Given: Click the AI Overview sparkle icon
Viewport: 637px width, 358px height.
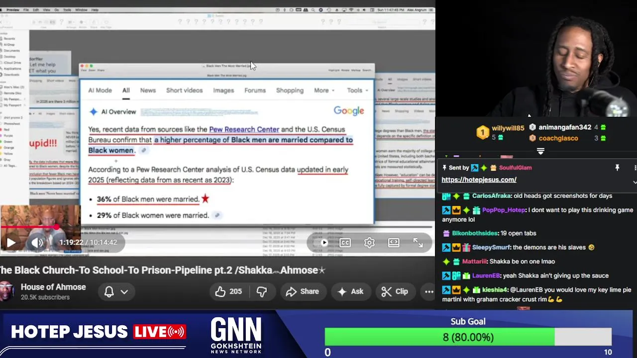Looking at the screenshot, I should (x=93, y=112).
